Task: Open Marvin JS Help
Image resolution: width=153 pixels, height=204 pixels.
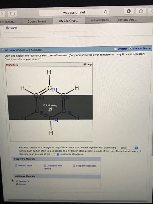Action: pos(88,64)
